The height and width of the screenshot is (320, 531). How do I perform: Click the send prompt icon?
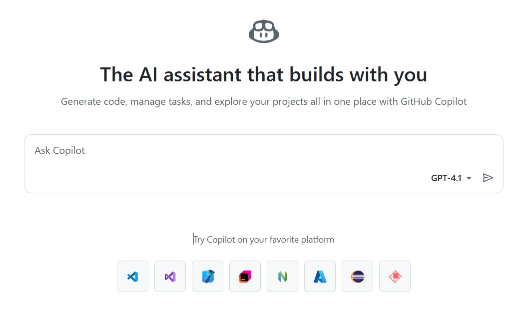point(488,178)
